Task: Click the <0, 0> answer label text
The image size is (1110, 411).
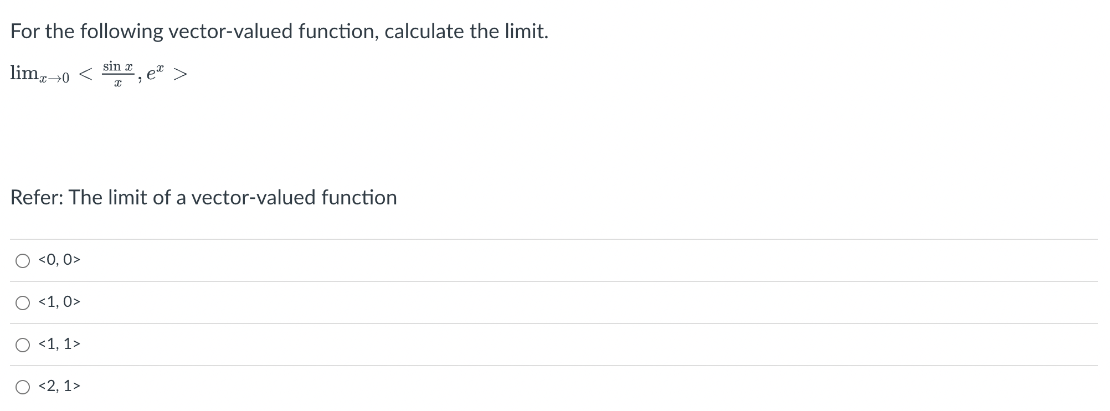Action: [x=59, y=259]
